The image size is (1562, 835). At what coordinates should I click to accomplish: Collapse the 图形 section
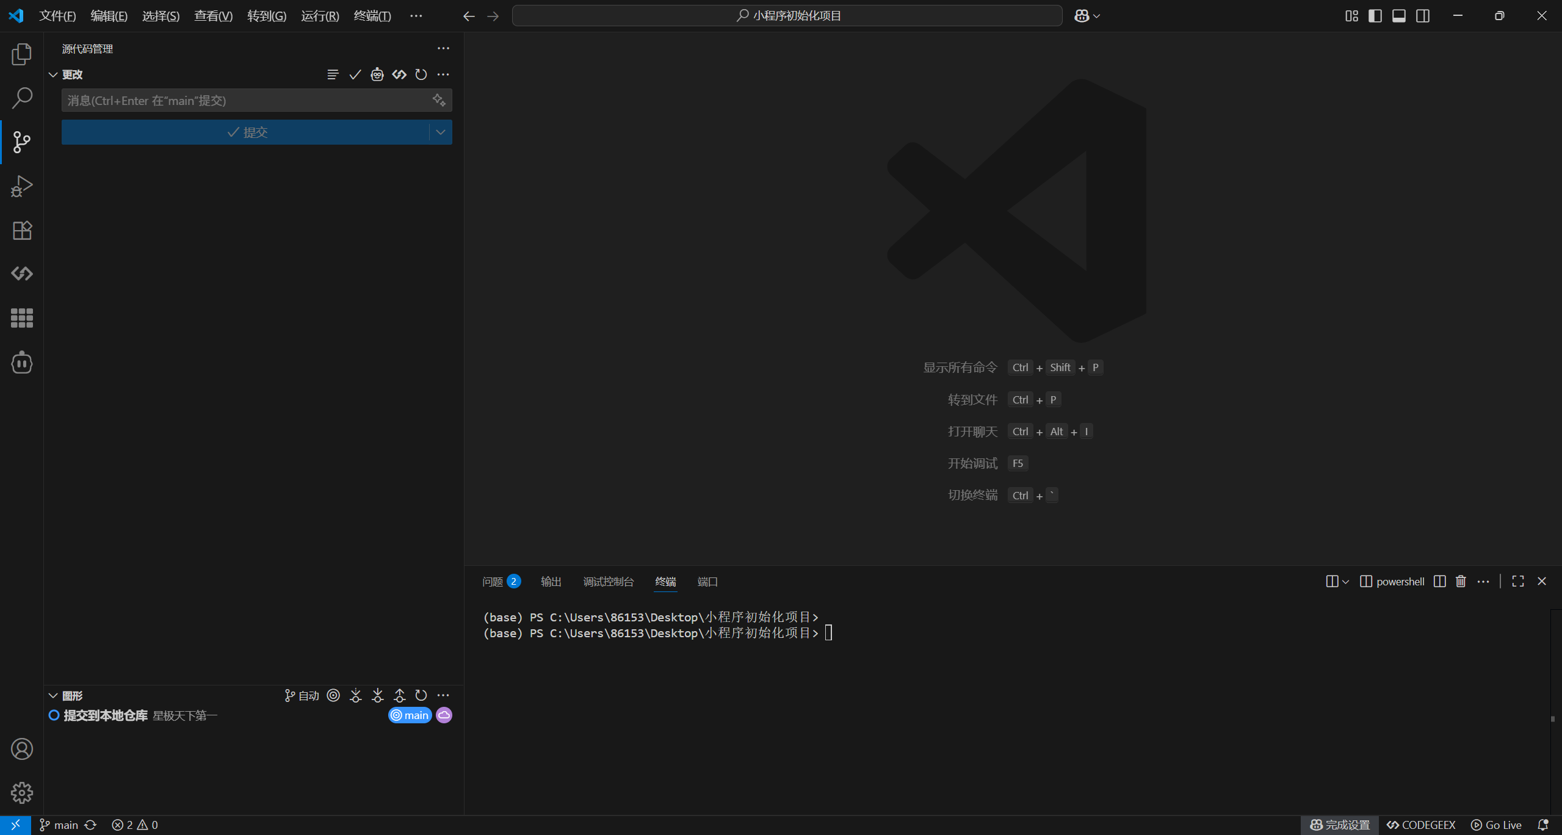[53, 695]
